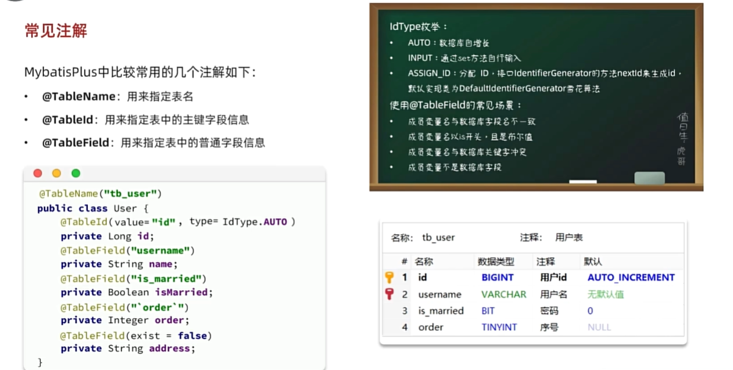Image resolution: width=733 pixels, height=370 pixels.
Task: Click the VARCHAR data type cell
Action: pyautogui.click(x=504, y=294)
